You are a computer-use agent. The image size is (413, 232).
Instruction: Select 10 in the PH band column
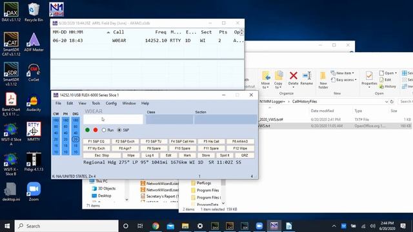point(66,152)
